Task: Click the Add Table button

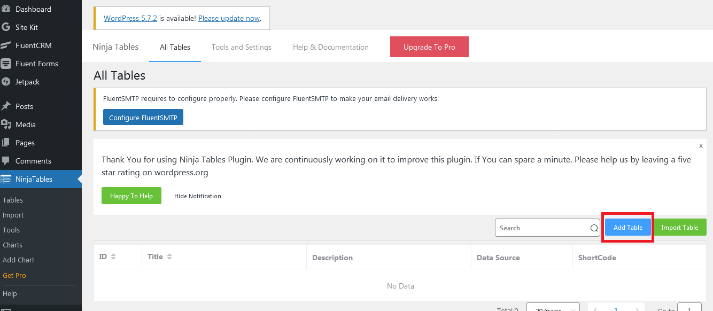Action: (x=627, y=227)
